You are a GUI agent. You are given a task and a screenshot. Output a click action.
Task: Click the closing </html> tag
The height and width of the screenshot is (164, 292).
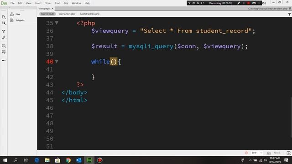74,100
